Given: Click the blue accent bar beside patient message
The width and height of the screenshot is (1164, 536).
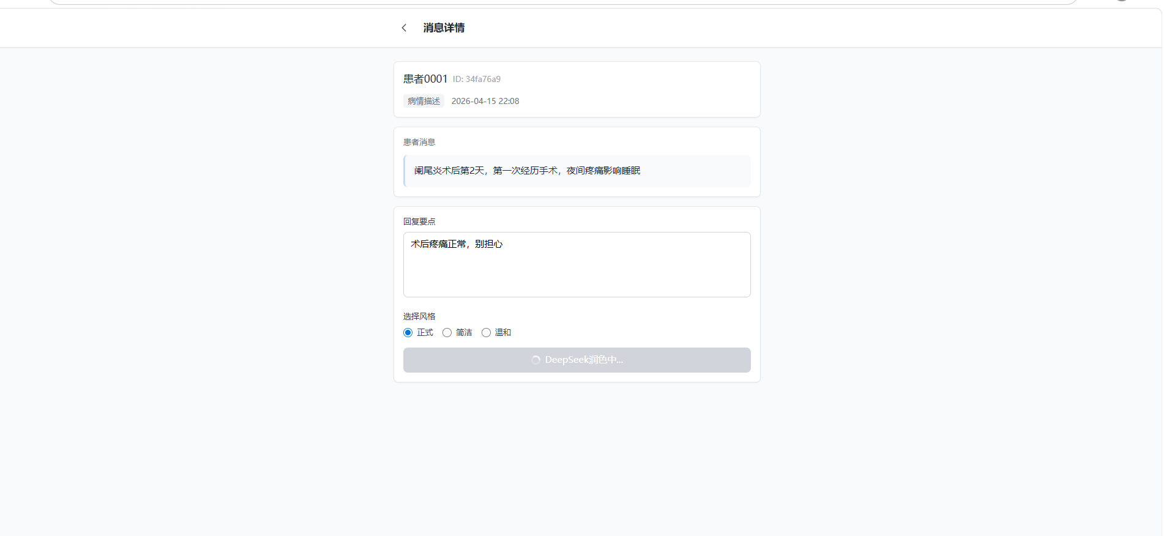Looking at the screenshot, I should (x=405, y=171).
